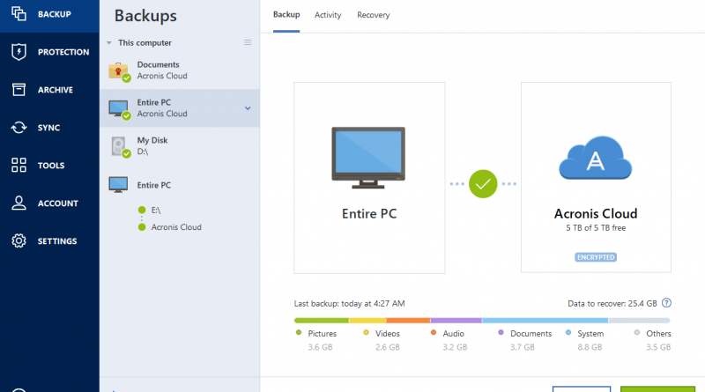705x392 pixels.
Task: Click the Data to recover 25.4 GB text
Action: coord(612,303)
